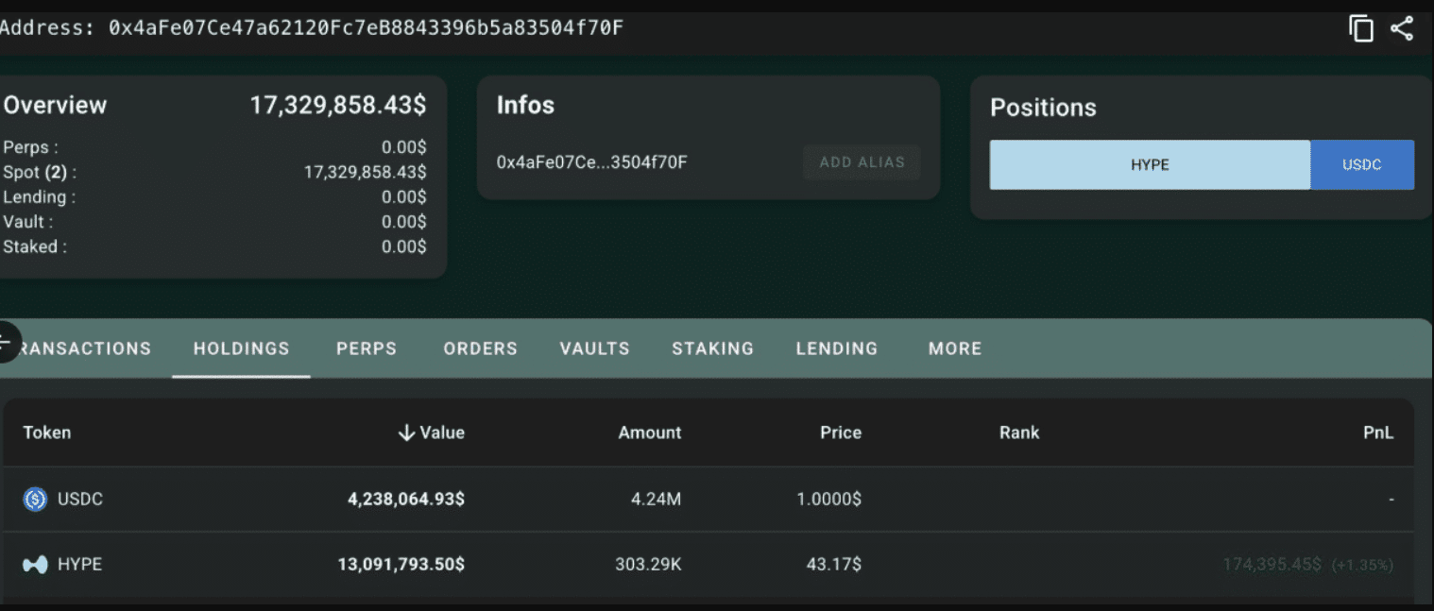Click the 1.0000$ price cell

pos(828,499)
